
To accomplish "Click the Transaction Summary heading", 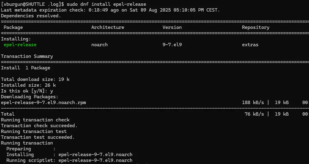I will coord(27,56).
